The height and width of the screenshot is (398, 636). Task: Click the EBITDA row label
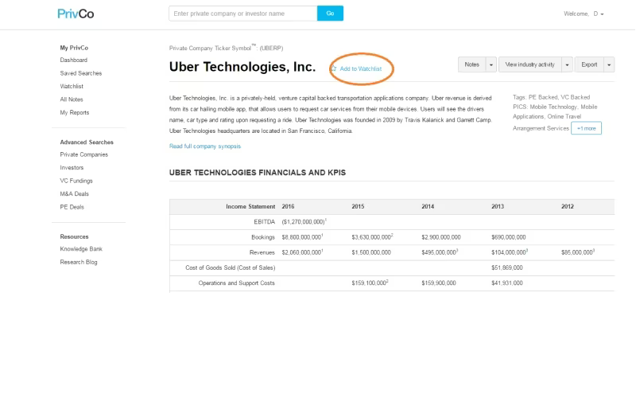265,222
